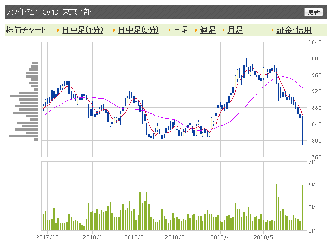The image size is (331, 252).
Task: Click the 2018/4 date label
Action: pos(220,237)
